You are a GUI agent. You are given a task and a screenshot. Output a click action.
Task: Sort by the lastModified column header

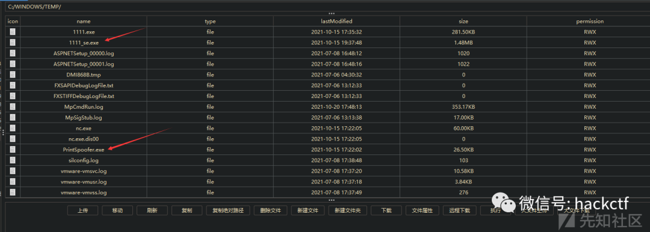336,21
